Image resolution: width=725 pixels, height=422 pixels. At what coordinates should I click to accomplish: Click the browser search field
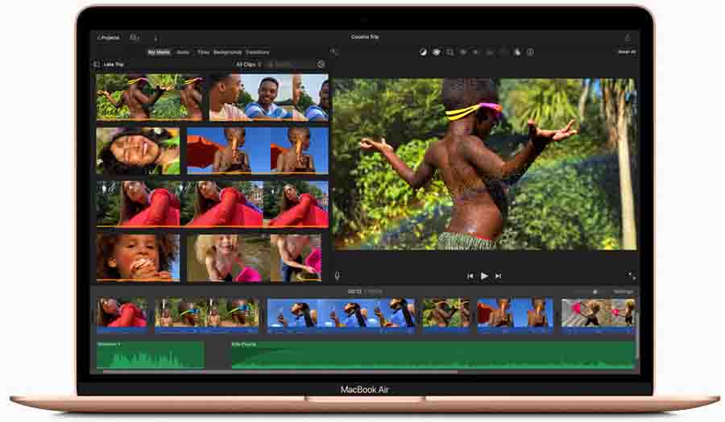pyautogui.click(x=290, y=64)
